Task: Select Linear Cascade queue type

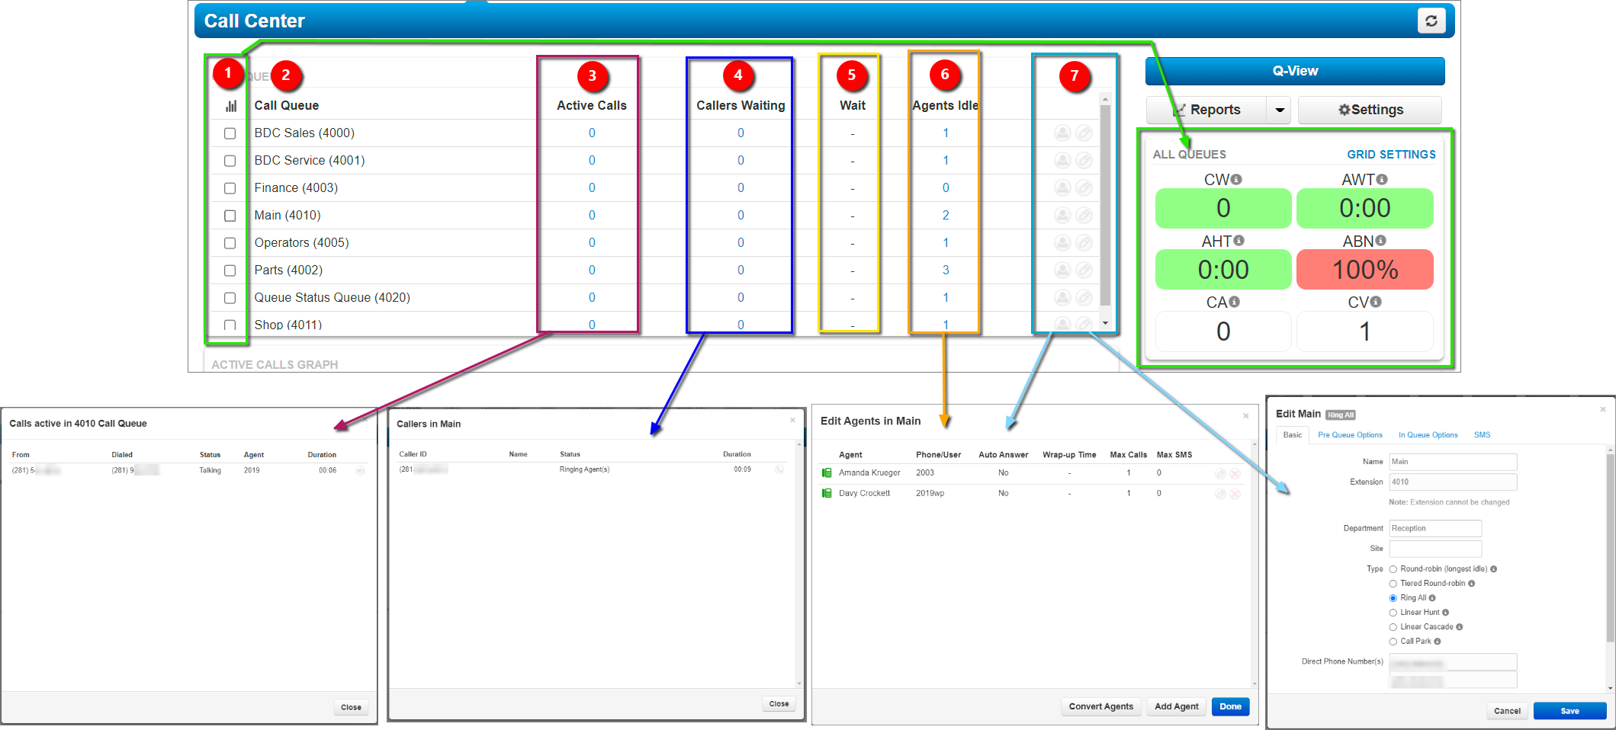Action: (1393, 627)
